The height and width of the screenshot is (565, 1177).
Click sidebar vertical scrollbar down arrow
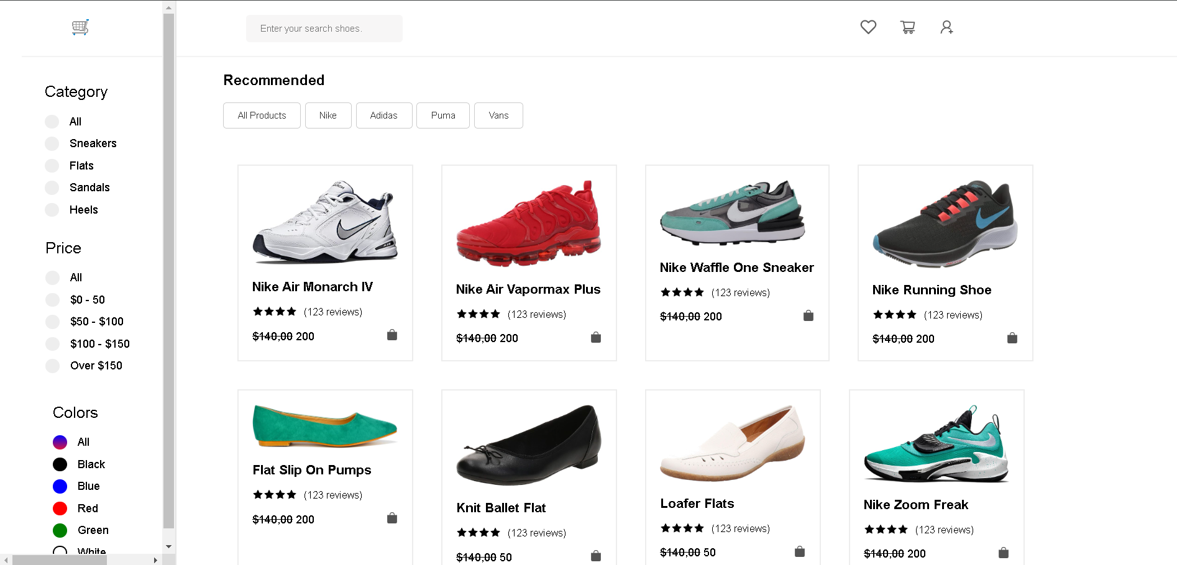tap(168, 547)
